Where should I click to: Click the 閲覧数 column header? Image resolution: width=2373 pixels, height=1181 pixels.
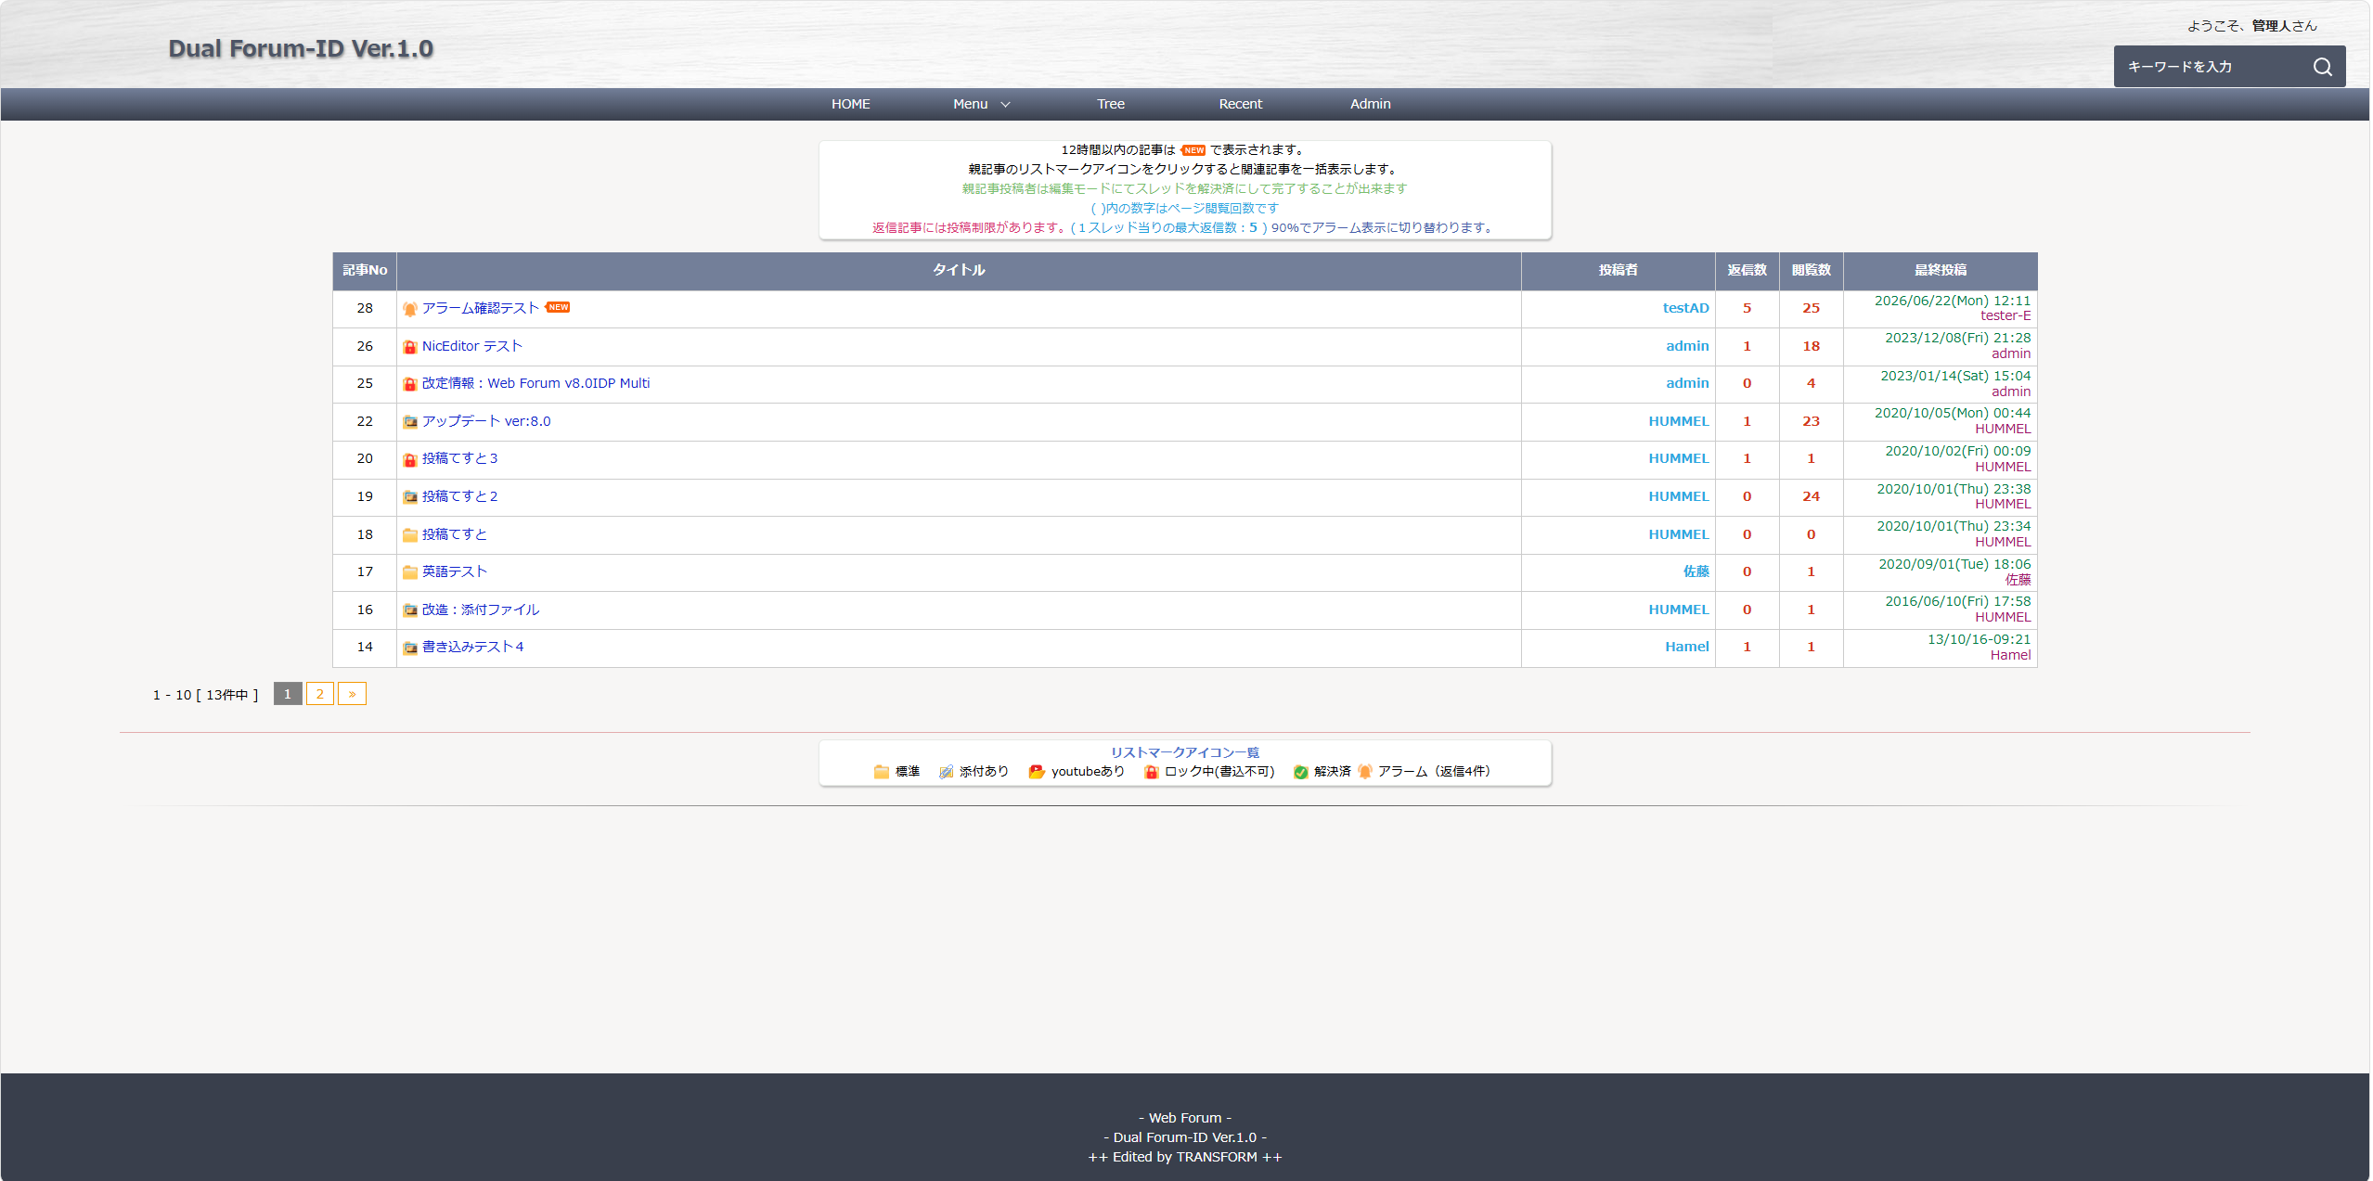[x=1811, y=270]
